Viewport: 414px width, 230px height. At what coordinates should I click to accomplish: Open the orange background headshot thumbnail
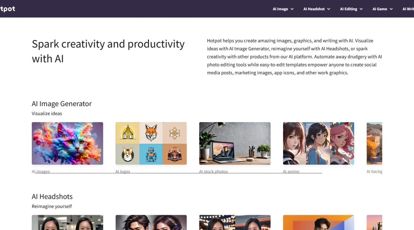(x=318, y=222)
